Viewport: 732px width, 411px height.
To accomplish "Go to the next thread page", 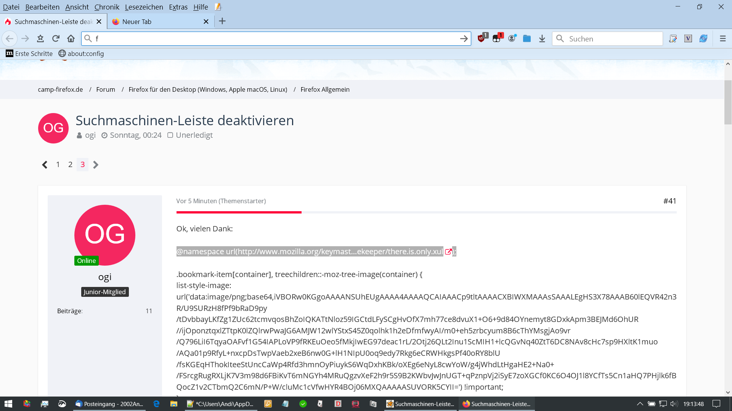I will (96, 165).
